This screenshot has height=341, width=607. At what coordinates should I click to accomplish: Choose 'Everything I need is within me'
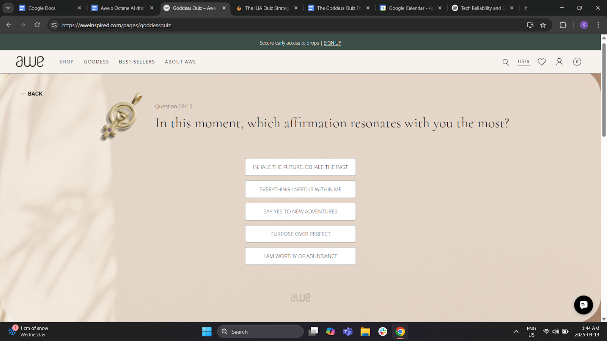tap(300, 189)
